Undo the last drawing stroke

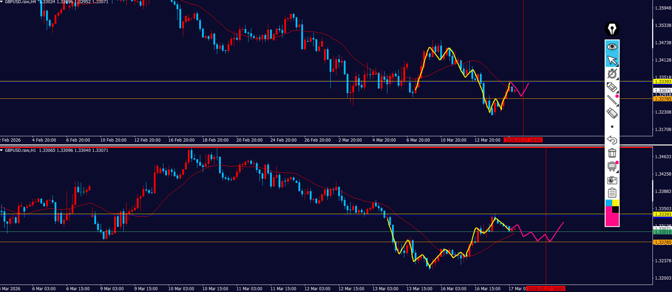612,140
